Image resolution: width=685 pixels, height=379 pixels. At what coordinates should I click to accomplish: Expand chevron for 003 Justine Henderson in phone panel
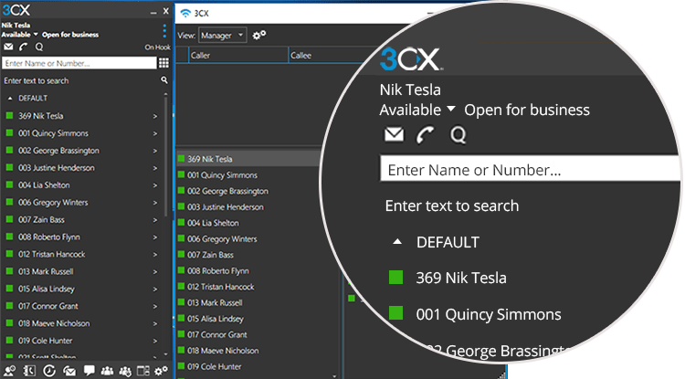(x=155, y=168)
